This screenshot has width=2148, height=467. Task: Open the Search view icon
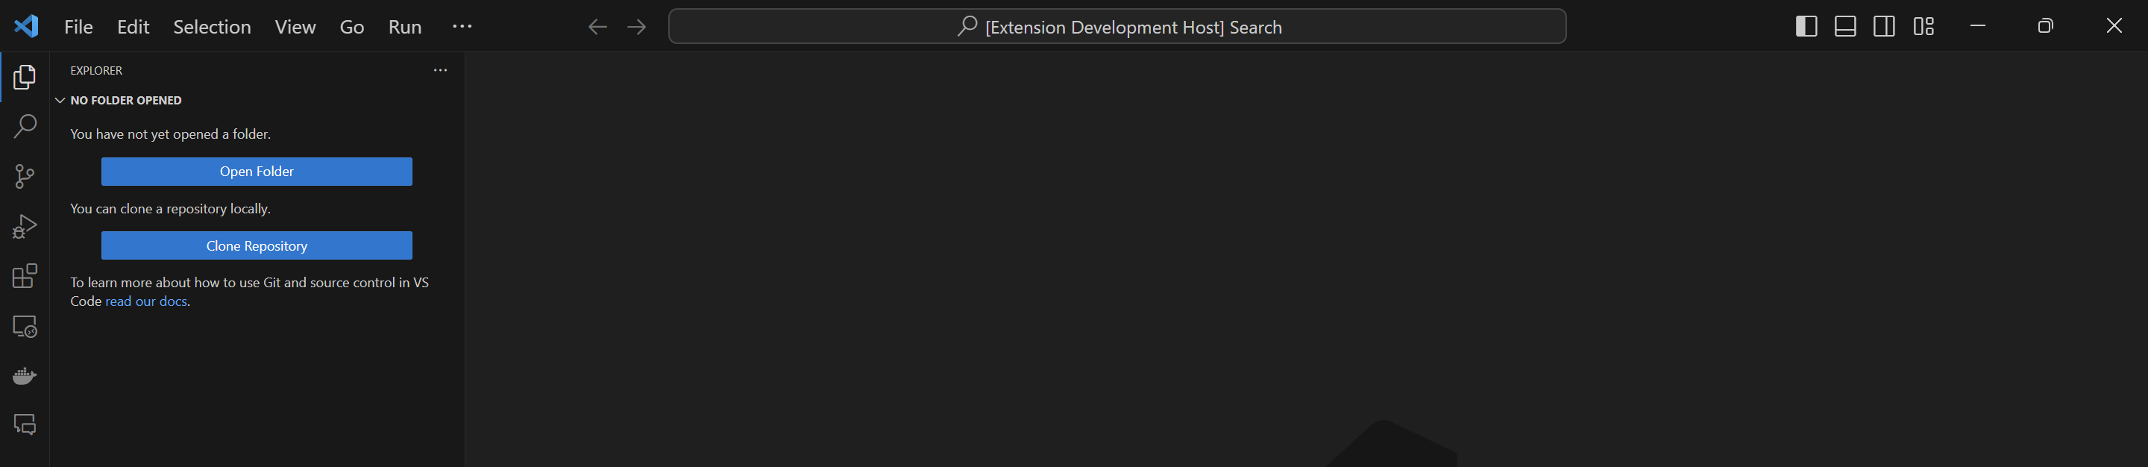point(25,127)
